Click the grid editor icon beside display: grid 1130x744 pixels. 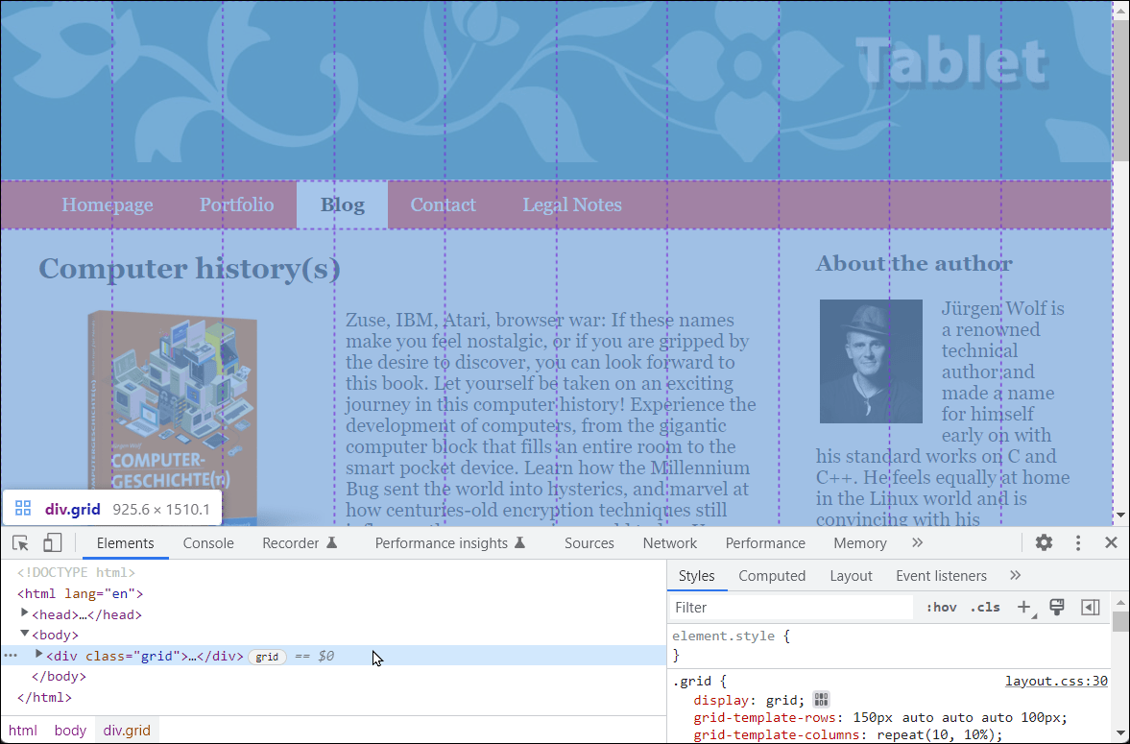[x=821, y=699]
